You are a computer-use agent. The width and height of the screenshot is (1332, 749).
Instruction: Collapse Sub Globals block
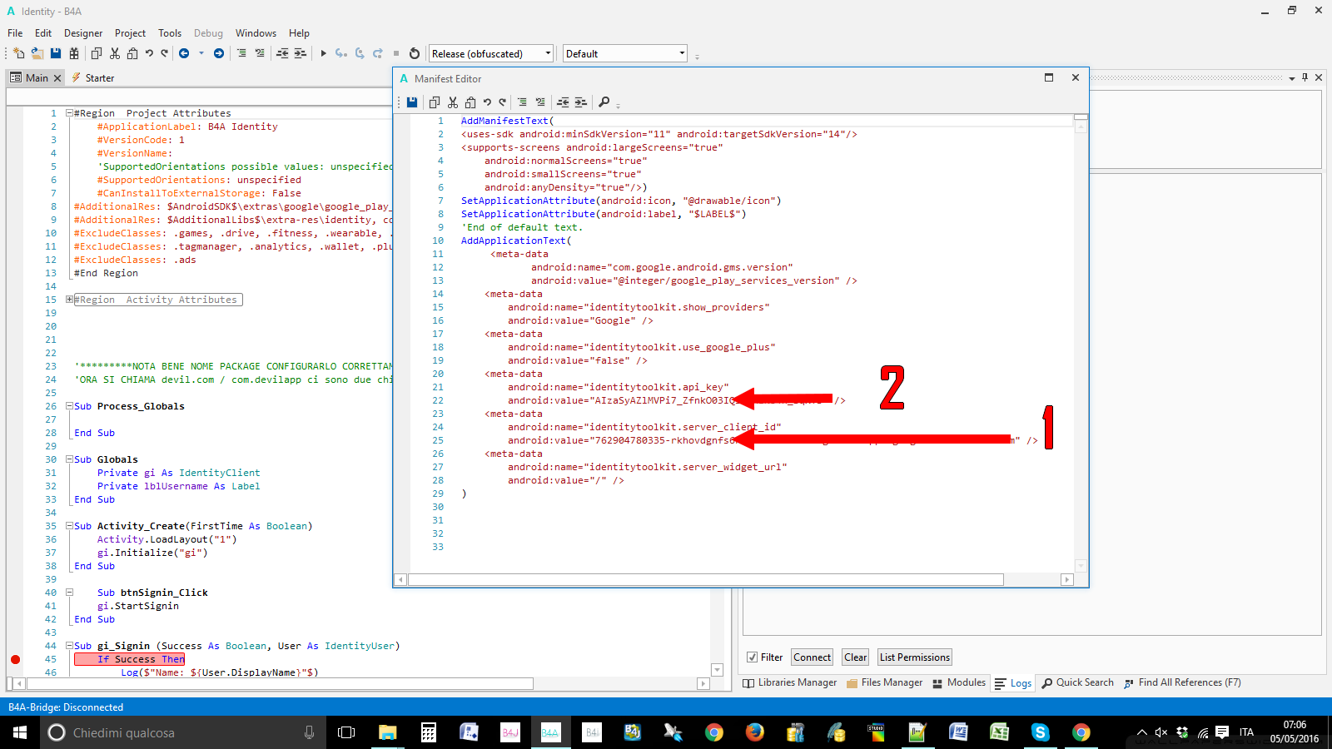pyautogui.click(x=70, y=459)
